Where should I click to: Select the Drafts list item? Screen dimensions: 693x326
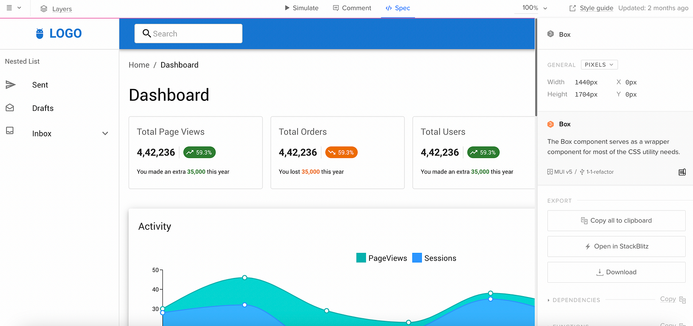59,108
